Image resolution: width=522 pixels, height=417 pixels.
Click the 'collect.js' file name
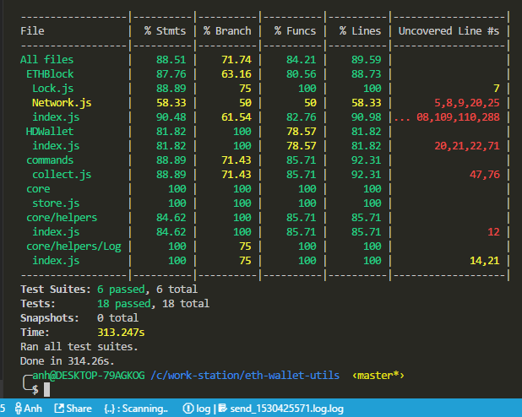pyautogui.click(x=62, y=175)
